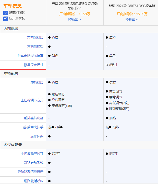The width and height of the screenshot is (158, 185).
Task: Click the 液晶仪表尺寸 parameter label
Action: coord(34,65)
